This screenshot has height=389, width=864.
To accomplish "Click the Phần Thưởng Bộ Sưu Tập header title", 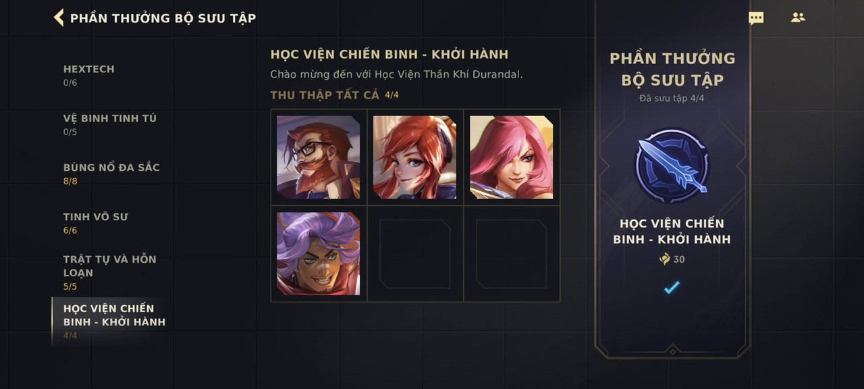I will pos(163,18).
